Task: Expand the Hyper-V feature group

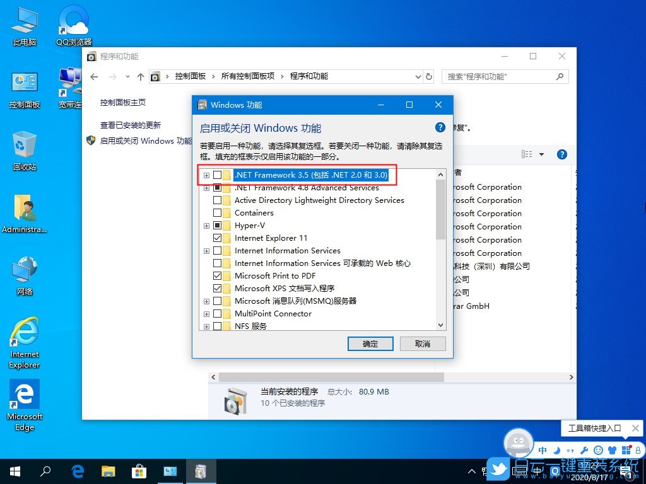Action: (206, 226)
